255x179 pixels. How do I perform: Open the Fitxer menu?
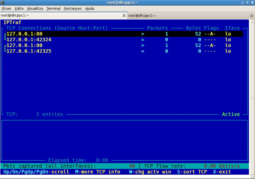[x=6, y=9]
